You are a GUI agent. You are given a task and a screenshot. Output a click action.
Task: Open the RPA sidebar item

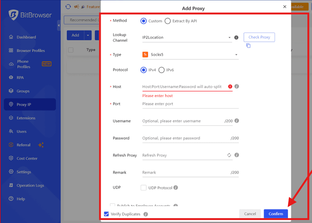point(30,78)
